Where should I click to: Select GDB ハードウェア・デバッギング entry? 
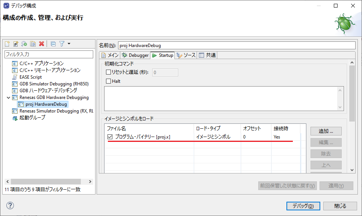tap(48, 91)
